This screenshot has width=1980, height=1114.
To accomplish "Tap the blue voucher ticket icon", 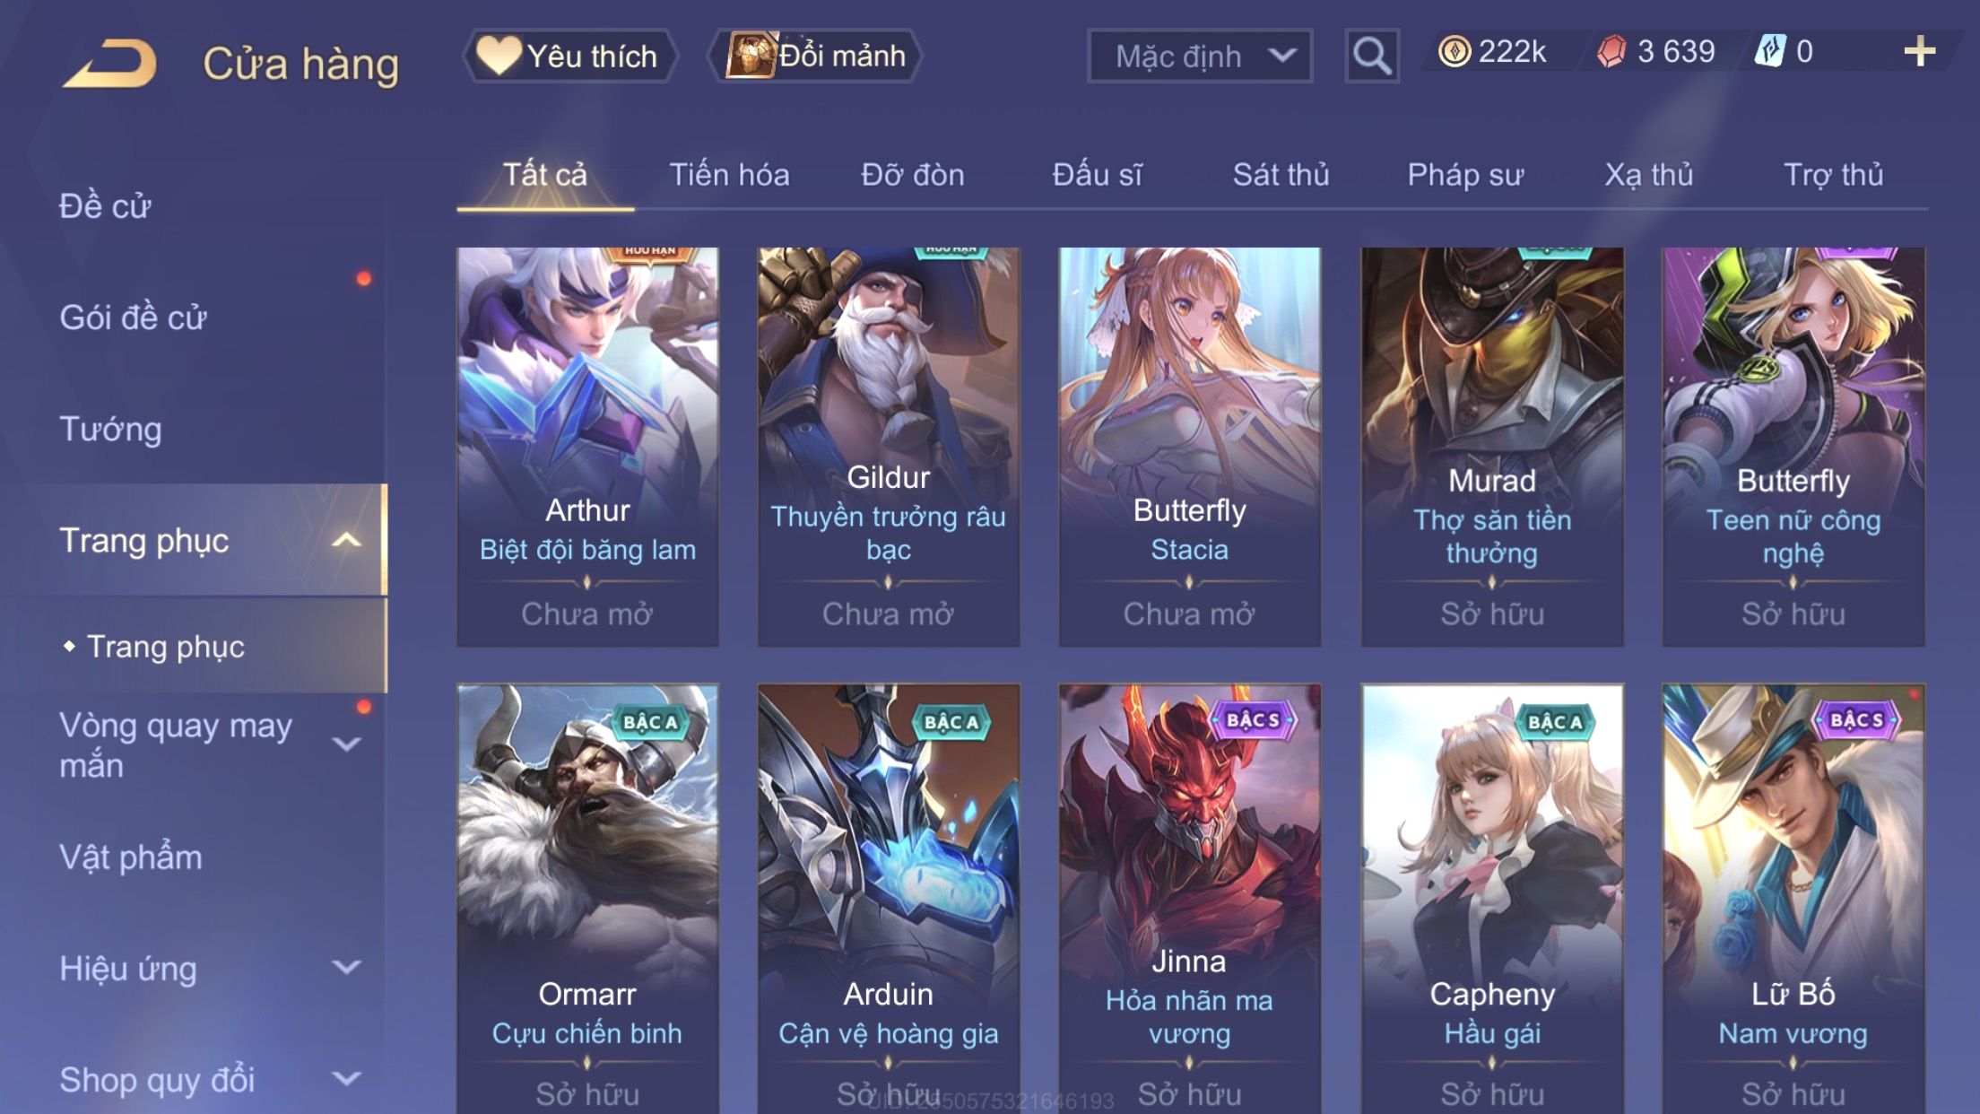I will click(x=1770, y=51).
